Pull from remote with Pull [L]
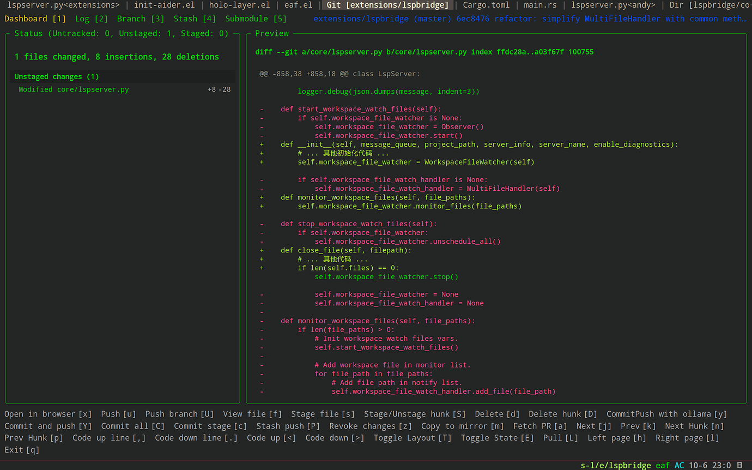752x470 pixels. coord(560,437)
